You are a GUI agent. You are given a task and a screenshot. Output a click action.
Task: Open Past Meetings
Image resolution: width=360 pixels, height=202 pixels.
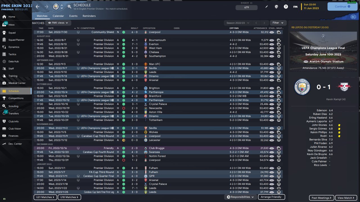click(322, 198)
